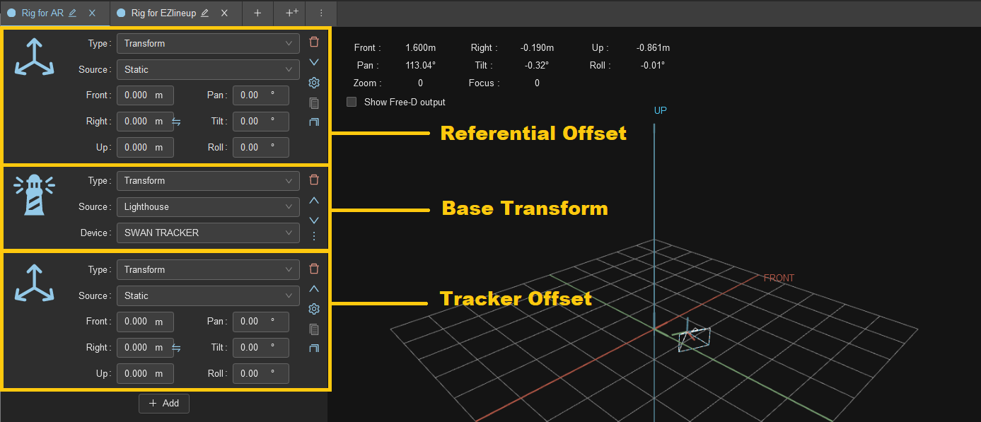Click the pencil icon to rename Rig for AR

[x=72, y=13]
